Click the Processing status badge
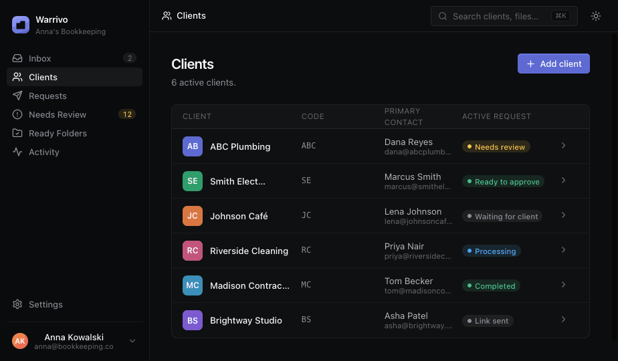This screenshot has height=361, width=618. coord(491,251)
